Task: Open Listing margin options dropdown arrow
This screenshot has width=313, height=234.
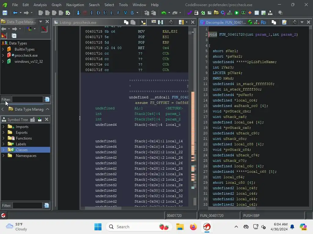Action: pos(187,22)
